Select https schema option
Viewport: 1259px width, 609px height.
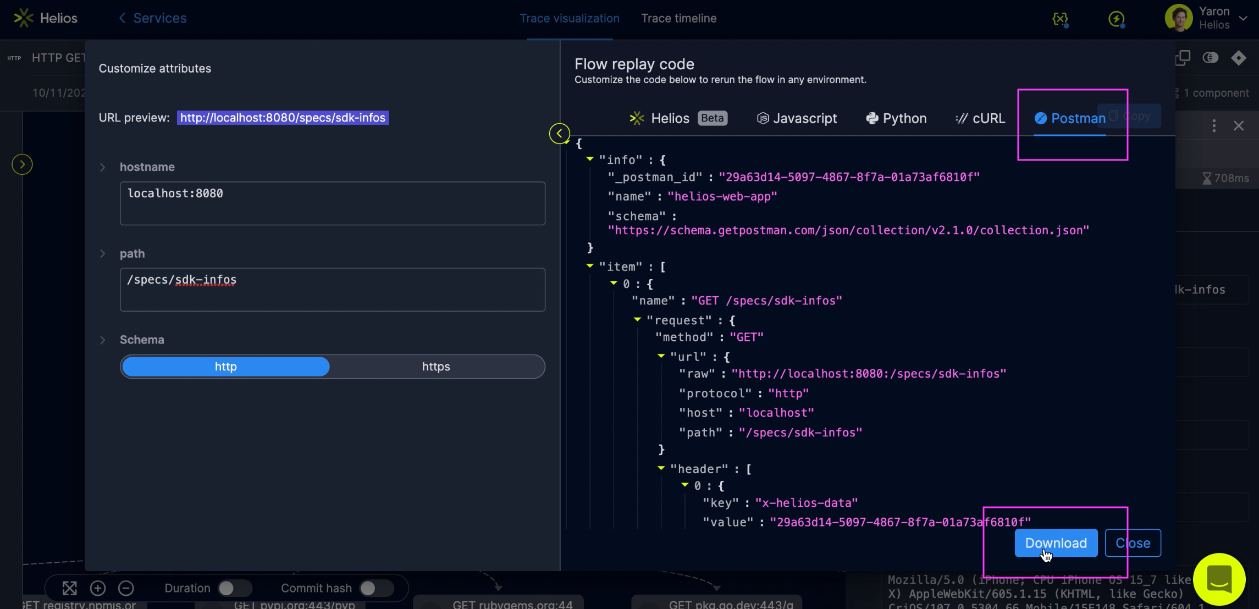click(436, 367)
